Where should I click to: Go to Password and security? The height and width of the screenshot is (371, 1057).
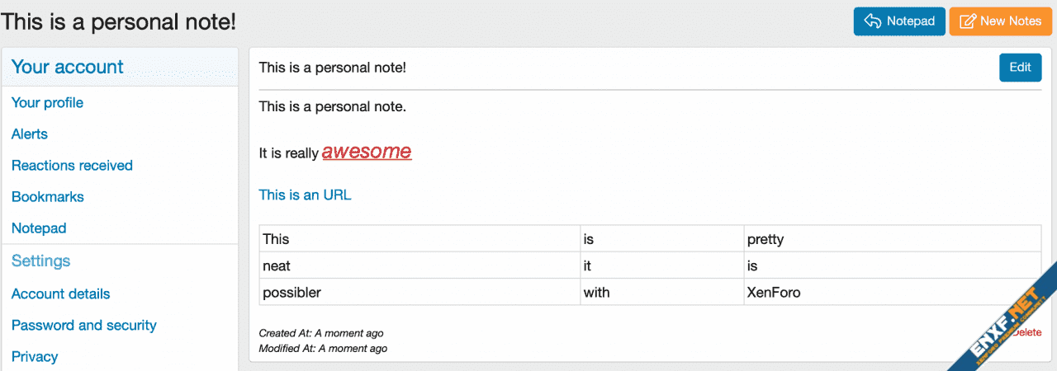click(x=83, y=326)
